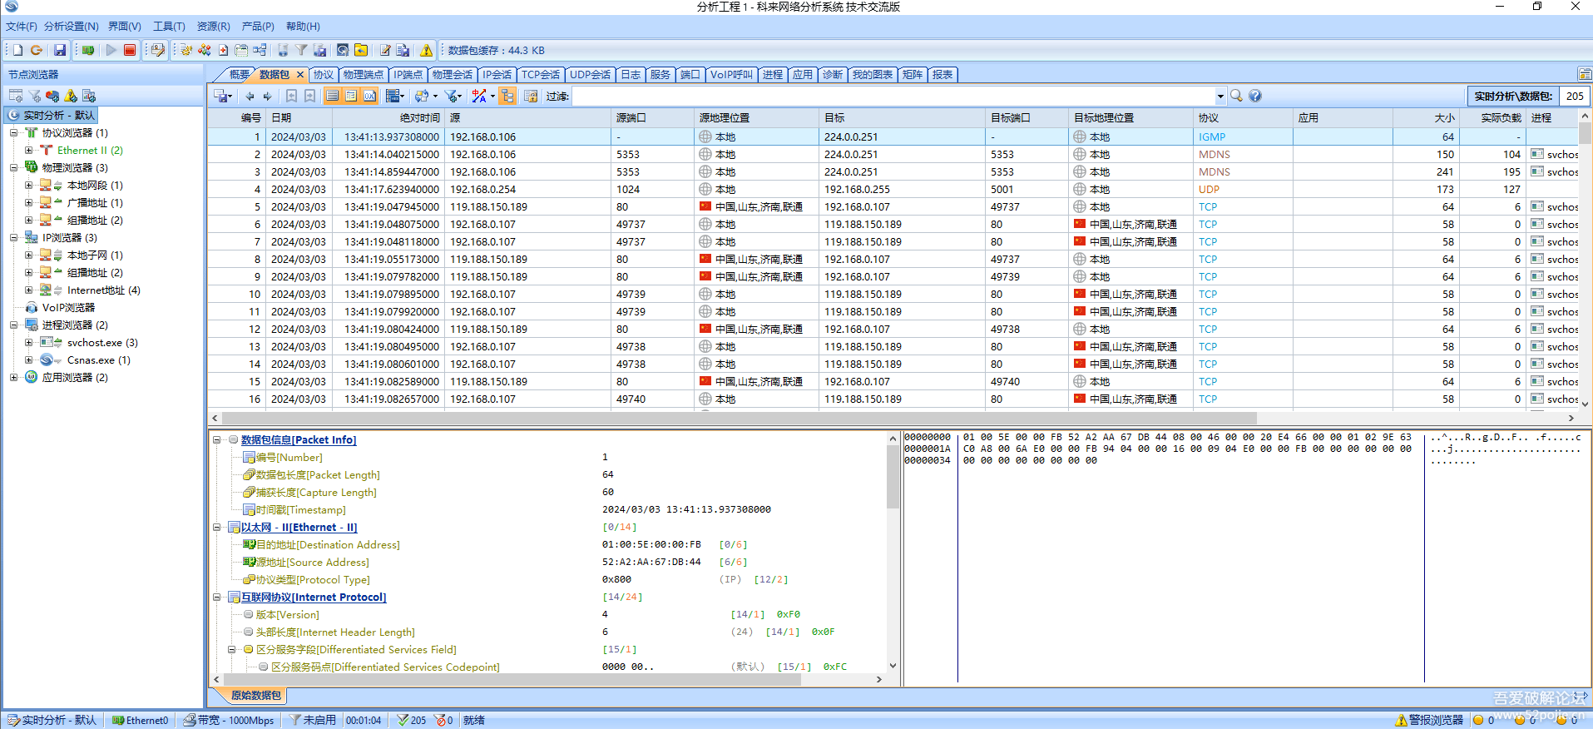Toggle auto-scroll lock button

point(531,96)
